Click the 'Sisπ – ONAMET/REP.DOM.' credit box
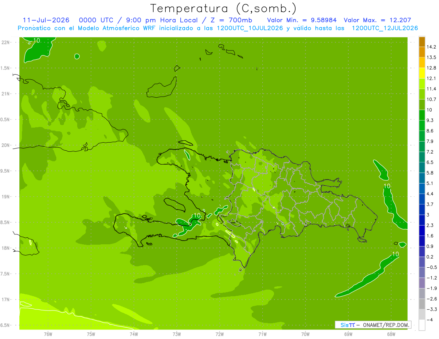The image size is (439, 339). pos(373,325)
